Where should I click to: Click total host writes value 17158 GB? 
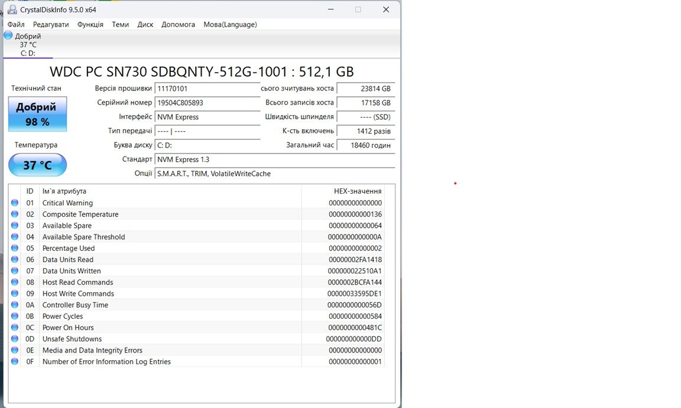[x=366, y=103]
